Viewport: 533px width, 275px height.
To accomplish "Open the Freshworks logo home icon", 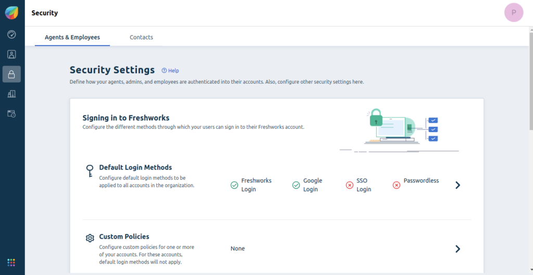I will pos(11,13).
